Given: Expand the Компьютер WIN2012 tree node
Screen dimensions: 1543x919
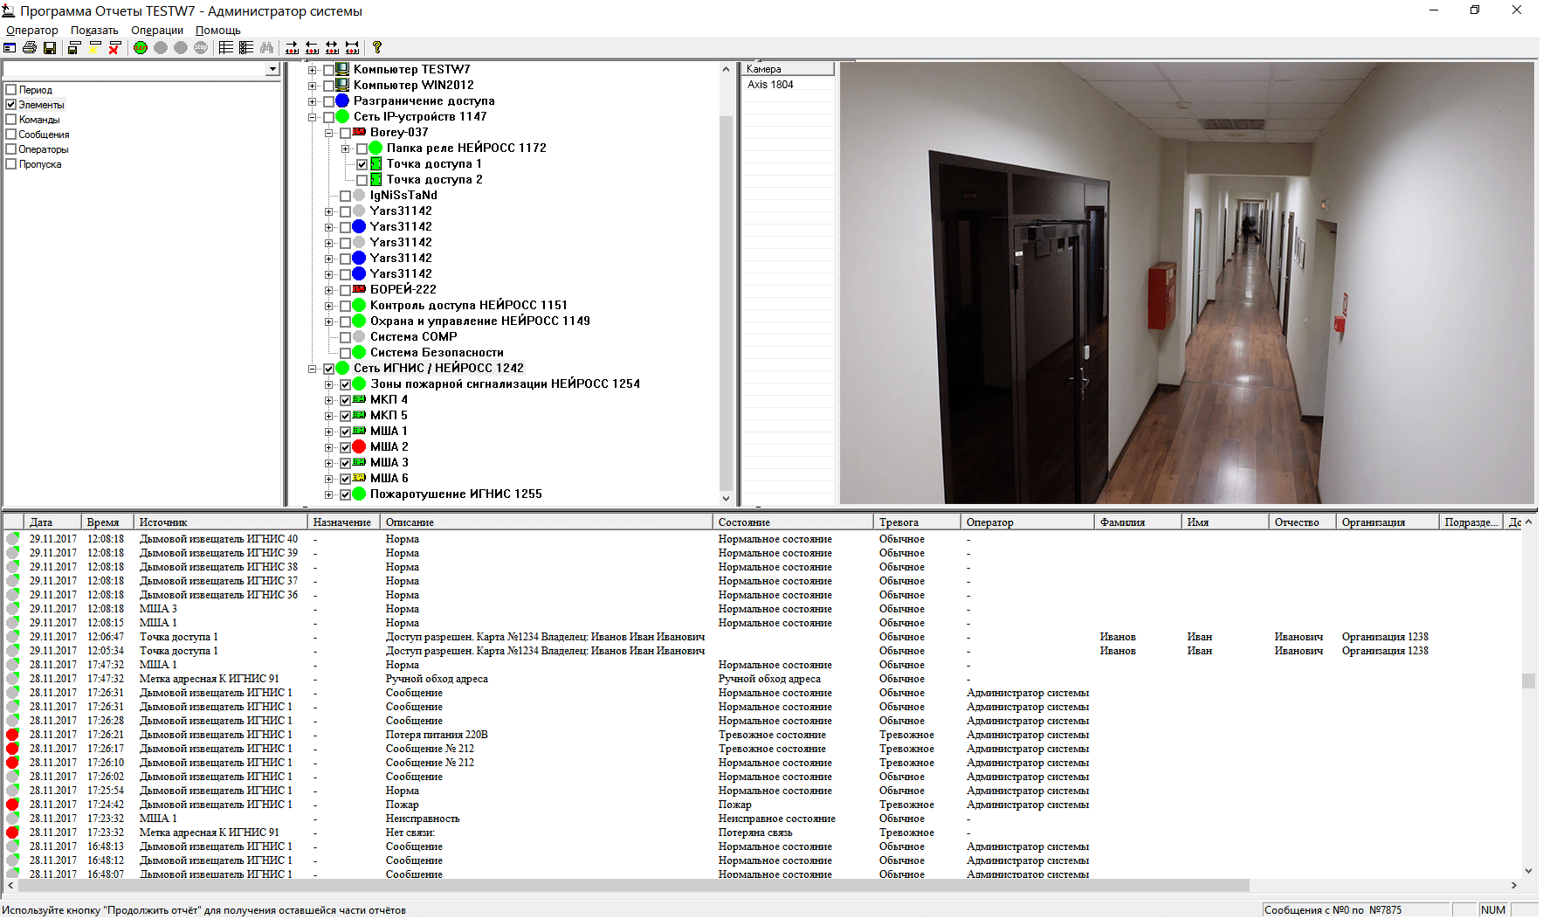Looking at the screenshot, I should click(x=313, y=86).
